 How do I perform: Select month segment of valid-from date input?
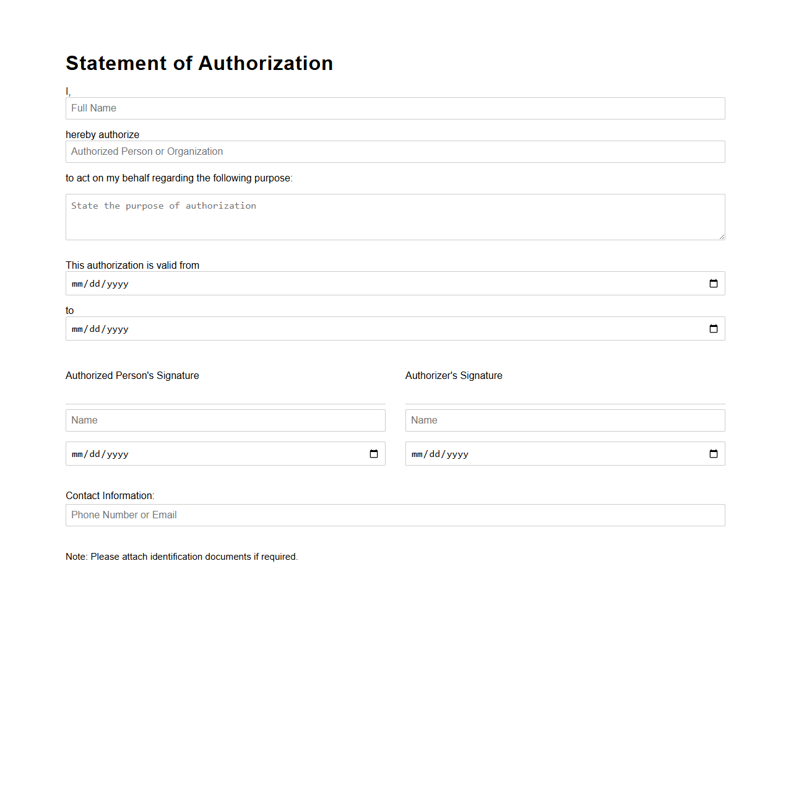(x=77, y=284)
